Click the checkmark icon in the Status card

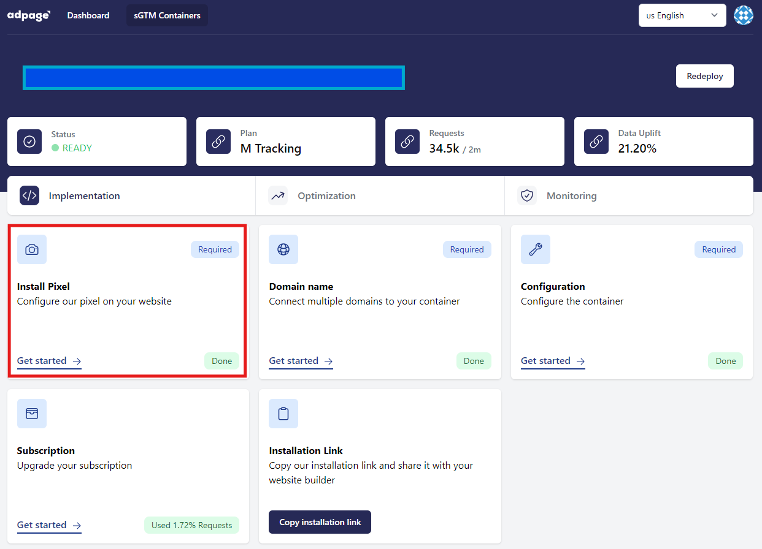29,142
